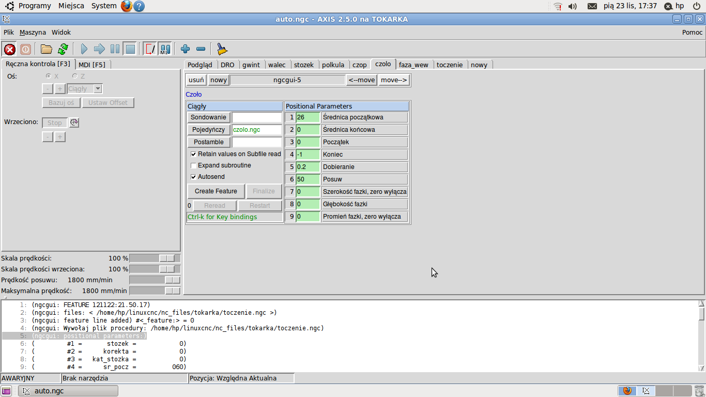Click G-code listing vertical scrollbar

(x=701, y=335)
